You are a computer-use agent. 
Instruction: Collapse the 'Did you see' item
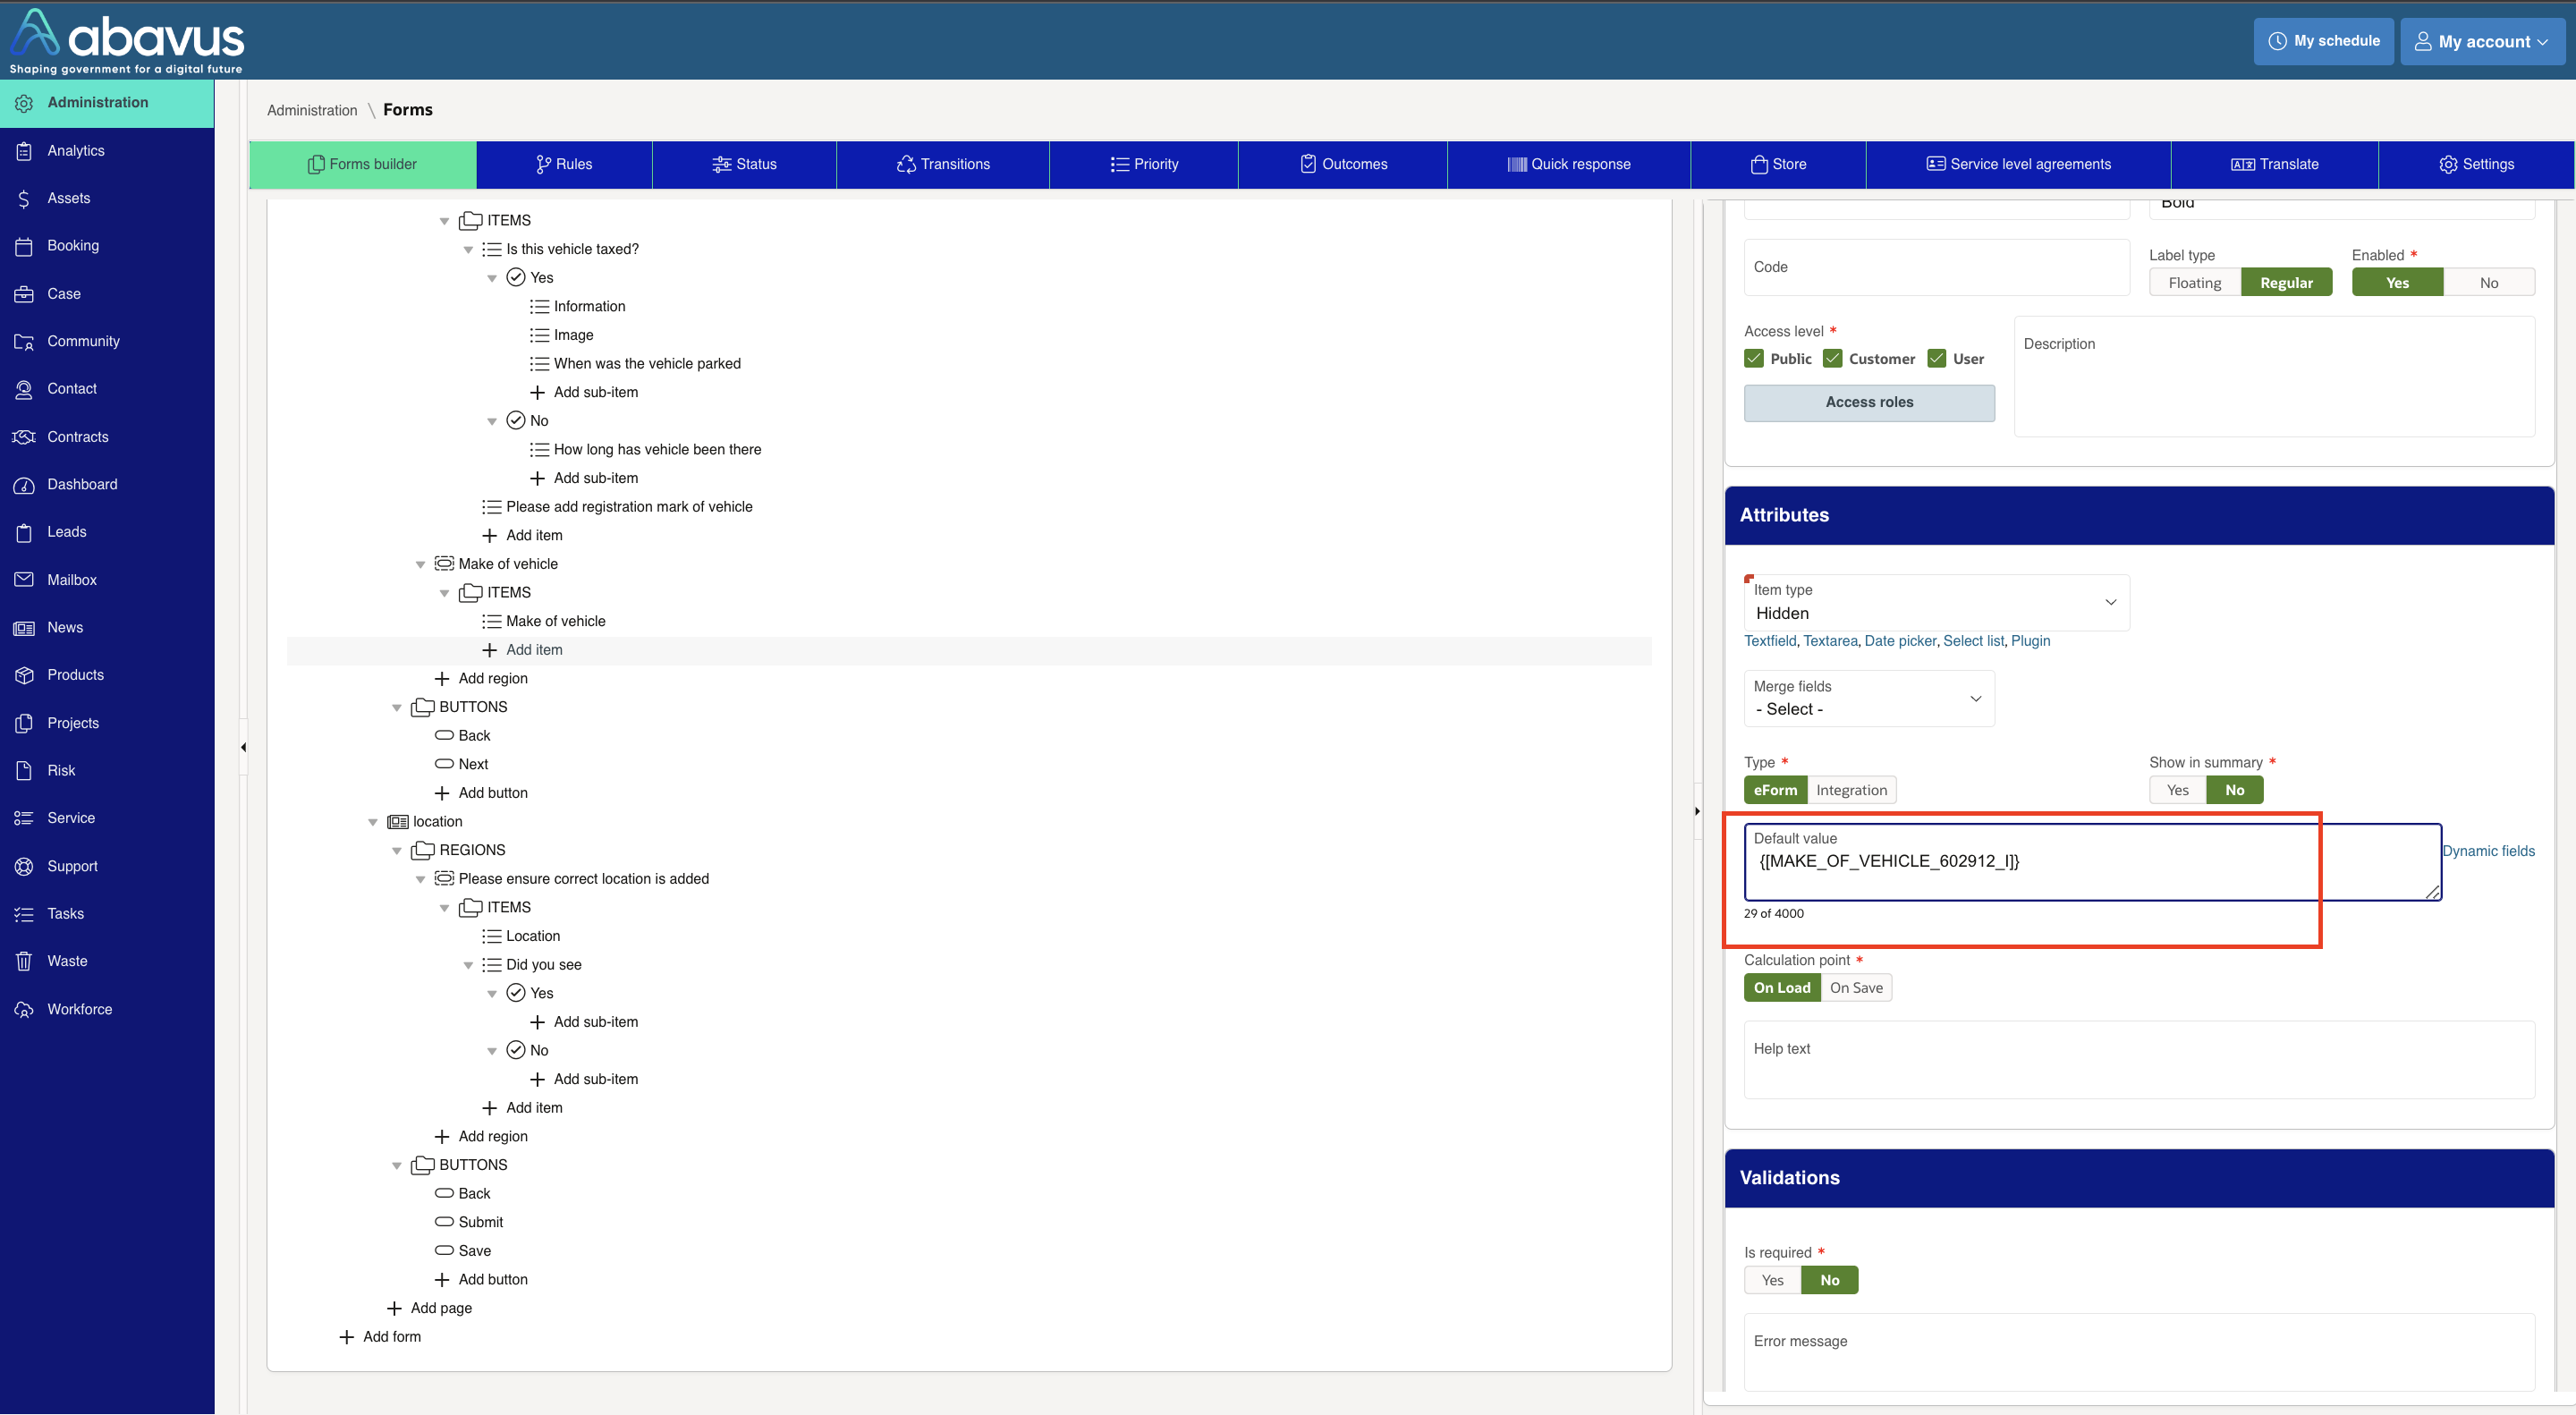pyautogui.click(x=468, y=965)
